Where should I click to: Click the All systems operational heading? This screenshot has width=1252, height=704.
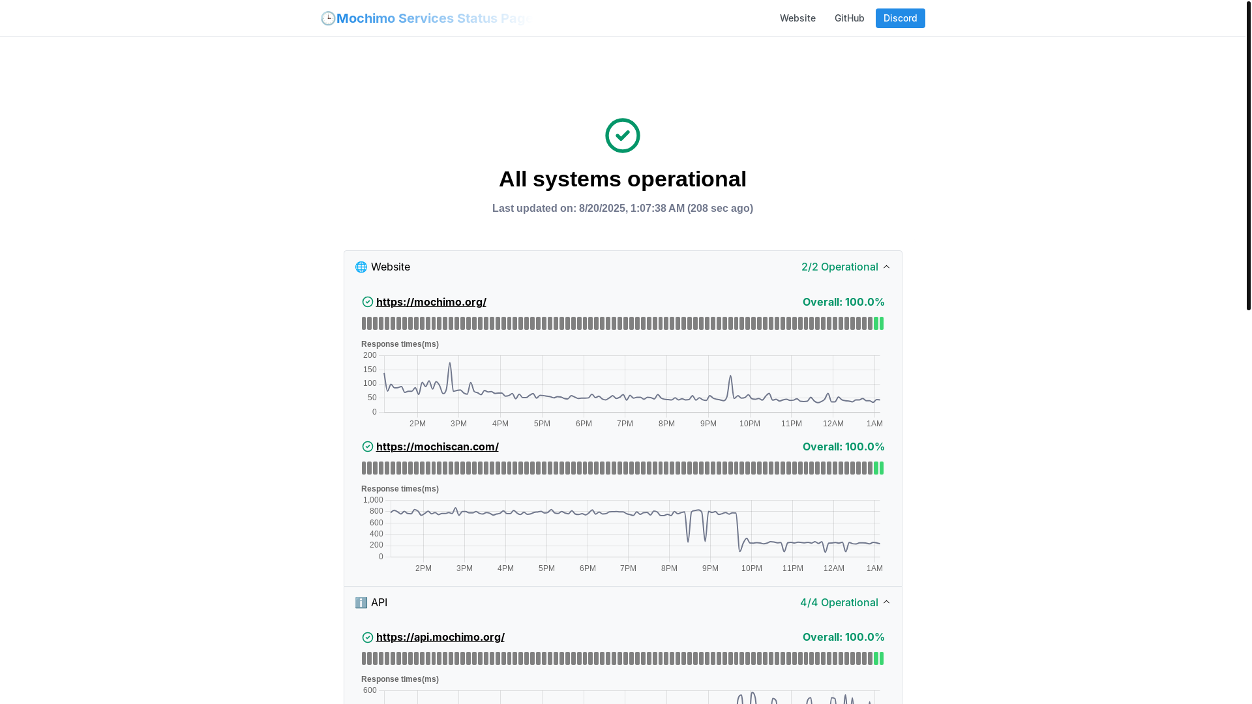623,179
